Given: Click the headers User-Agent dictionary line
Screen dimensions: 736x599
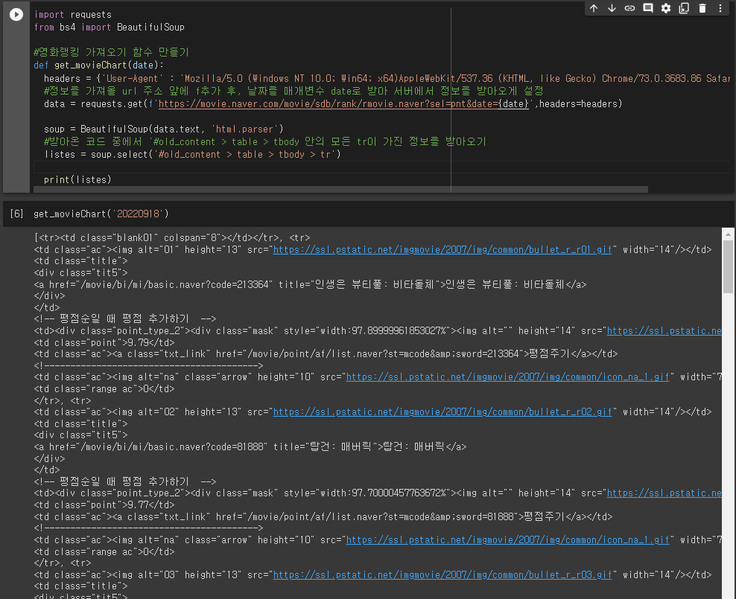Looking at the screenshot, I should [x=387, y=78].
